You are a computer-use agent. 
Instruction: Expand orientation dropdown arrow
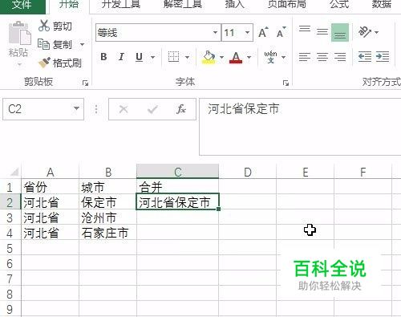[377, 32]
